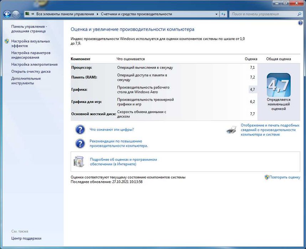Click memory score value 7,2
The width and height of the screenshot is (306, 249).
point(253,77)
